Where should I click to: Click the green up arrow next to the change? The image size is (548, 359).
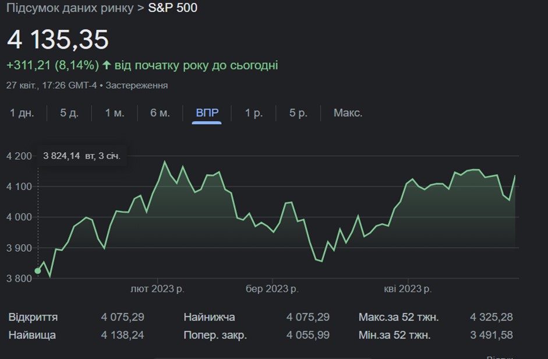click(x=107, y=65)
